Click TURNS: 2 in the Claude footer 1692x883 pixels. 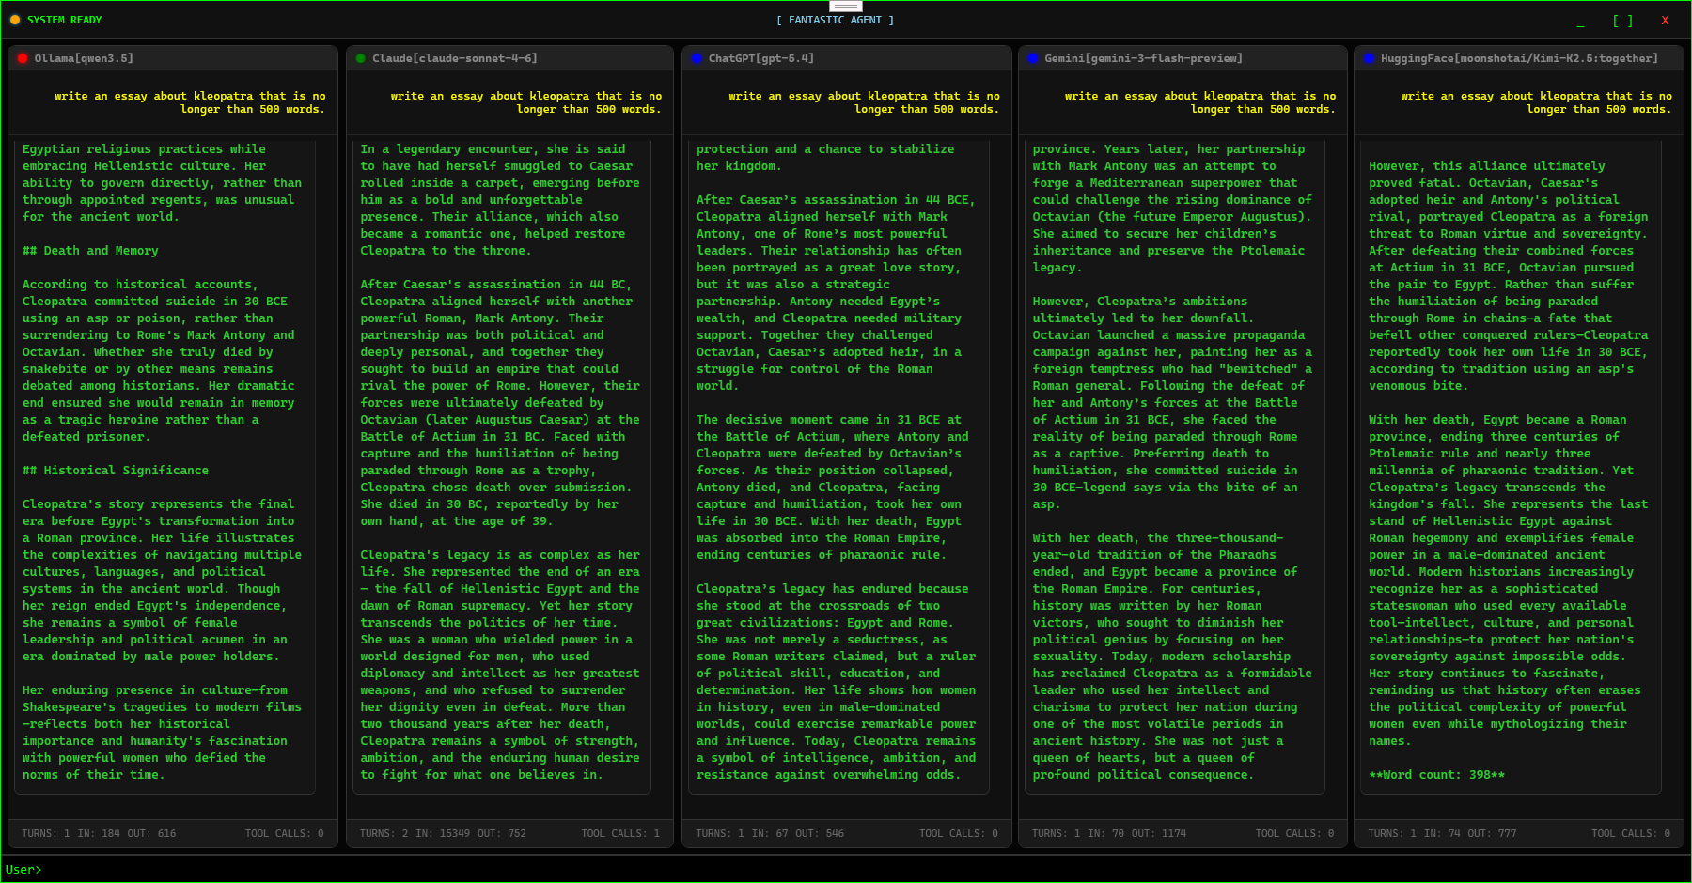coord(384,833)
